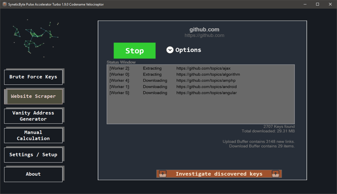The width and height of the screenshot is (337, 194).
Task: Click the github.com title heading
Action: (x=204, y=29)
